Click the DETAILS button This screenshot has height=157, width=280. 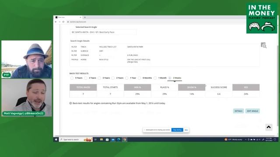238,111
